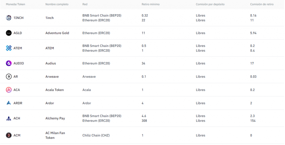The image size is (285, 145).
Task: Click the Adventure Gold (AGLD) logo icon
Action: pos(9,33)
